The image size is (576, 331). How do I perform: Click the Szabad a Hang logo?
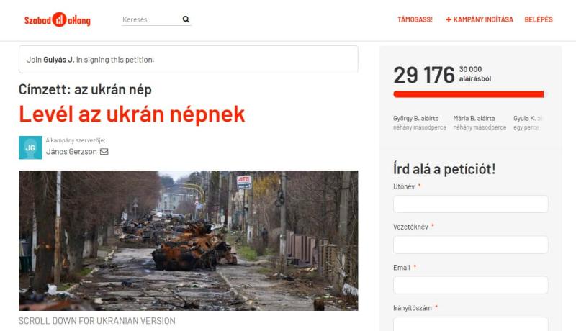click(x=58, y=20)
